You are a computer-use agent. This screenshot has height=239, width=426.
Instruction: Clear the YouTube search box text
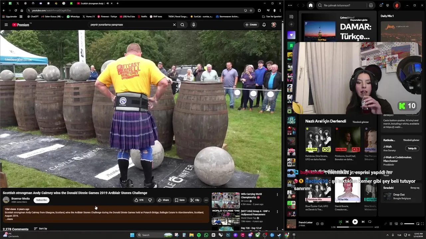tap(174, 25)
